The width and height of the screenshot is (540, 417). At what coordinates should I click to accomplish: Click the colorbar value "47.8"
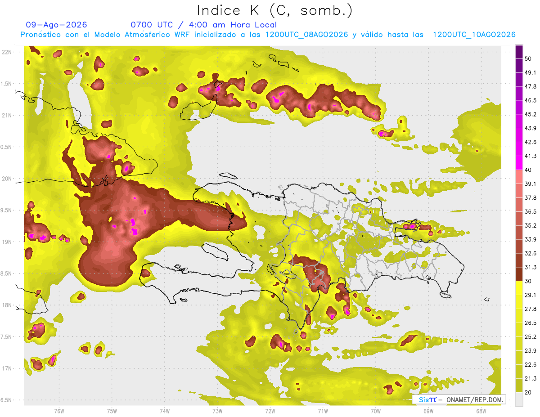click(x=531, y=86)
